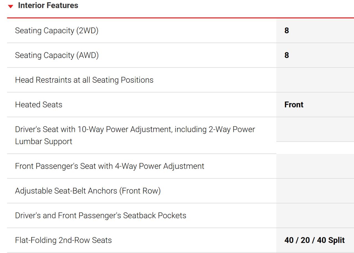Image resolution: width=354 pixels, height=253 pixels.
Task: Click empty value cell beside Head Restraints row
Action: point(315,80)
